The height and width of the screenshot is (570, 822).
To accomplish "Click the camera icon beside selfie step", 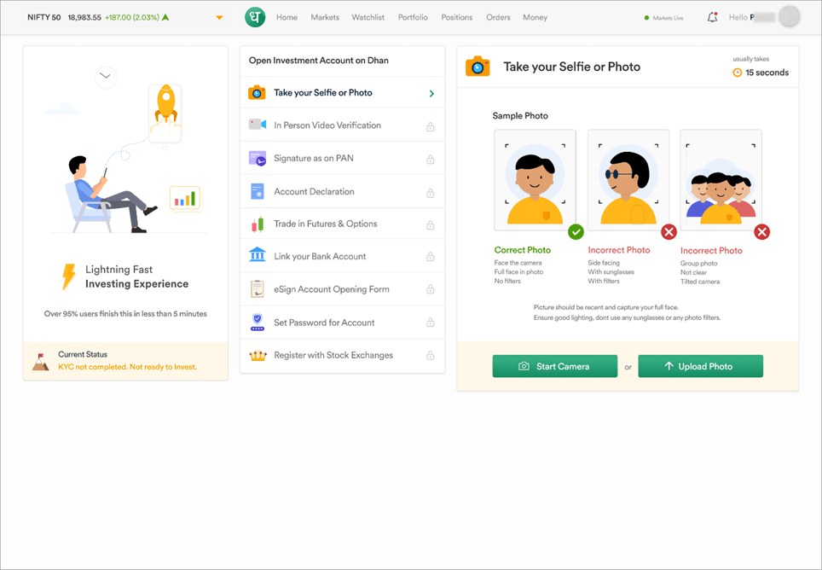I will [257, 93].
